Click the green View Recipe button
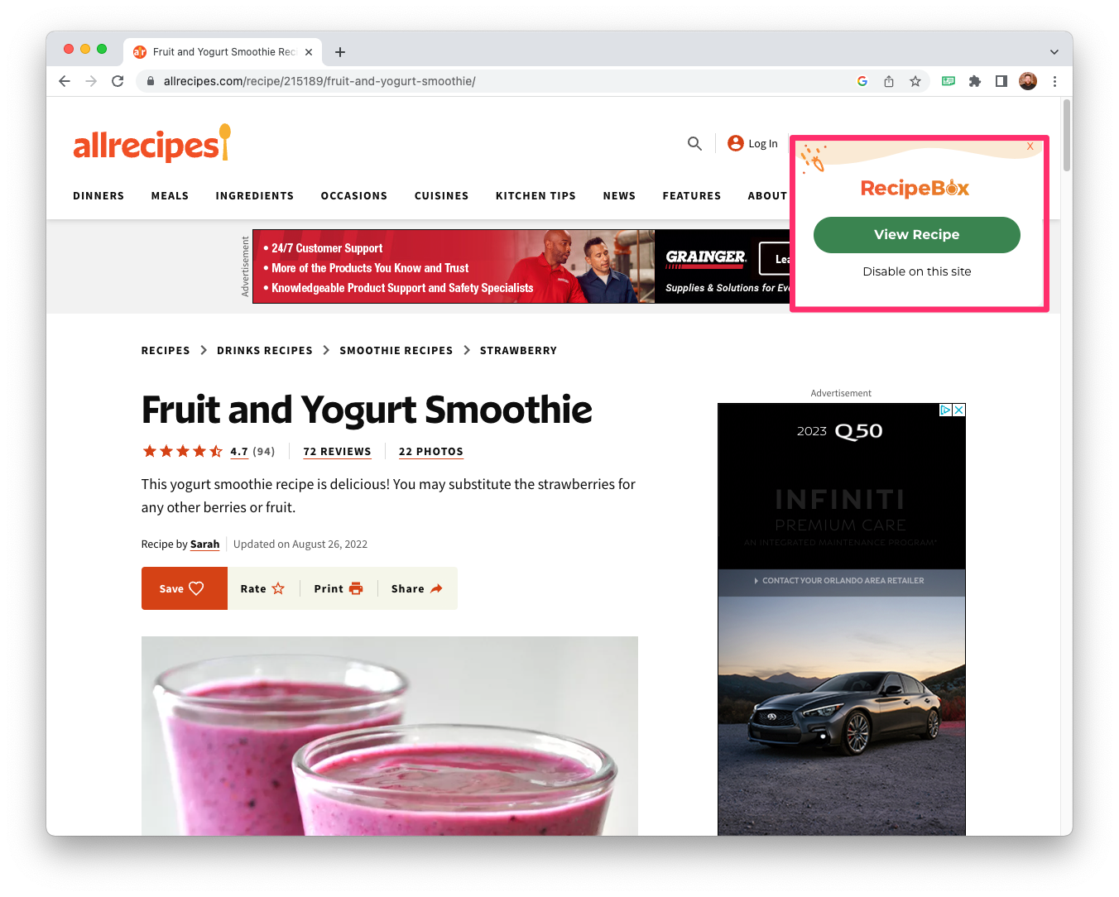 click(917, 235)
